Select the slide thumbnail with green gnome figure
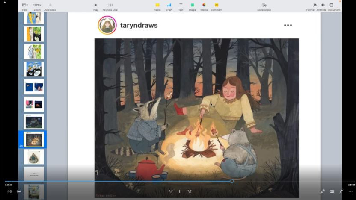356x200 pixels. (x=34, y=157)
